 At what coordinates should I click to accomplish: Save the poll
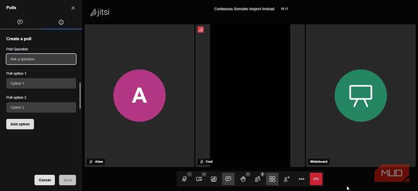(x=67, y=180)
